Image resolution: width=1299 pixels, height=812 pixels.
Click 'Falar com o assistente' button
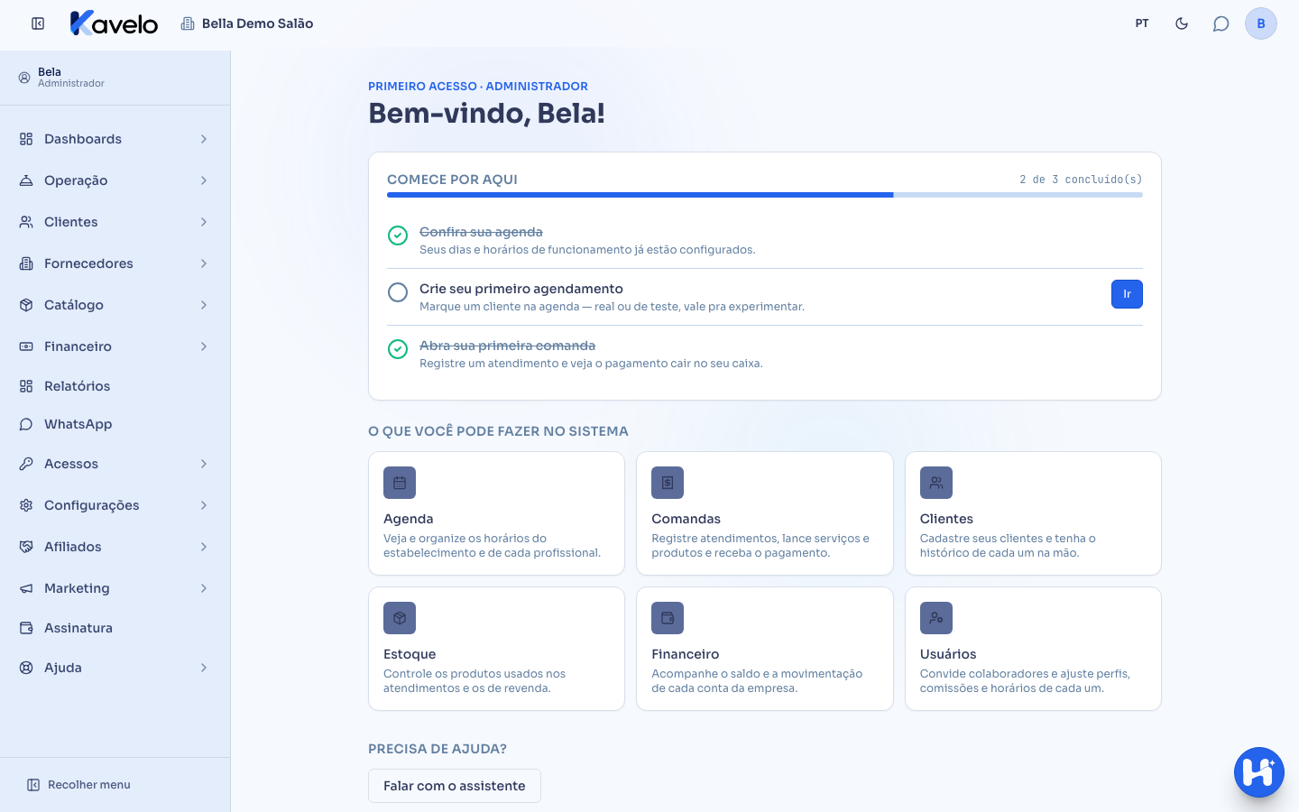(x=455, y=786)
